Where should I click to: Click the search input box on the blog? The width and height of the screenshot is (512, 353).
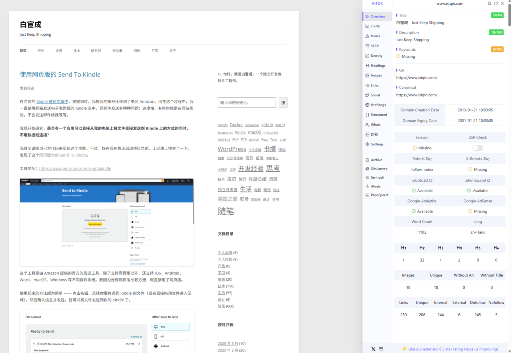tap(246, 102)
